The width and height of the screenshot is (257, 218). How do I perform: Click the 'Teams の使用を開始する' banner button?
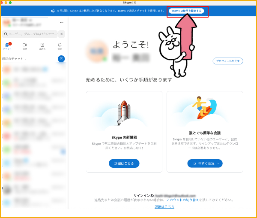click(186, 11)
